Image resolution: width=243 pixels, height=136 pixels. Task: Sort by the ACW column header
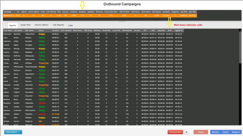pyautogui.click(x=170, y=31)
